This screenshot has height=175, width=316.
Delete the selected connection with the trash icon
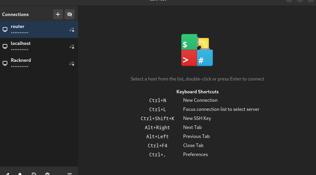point(47,174)
